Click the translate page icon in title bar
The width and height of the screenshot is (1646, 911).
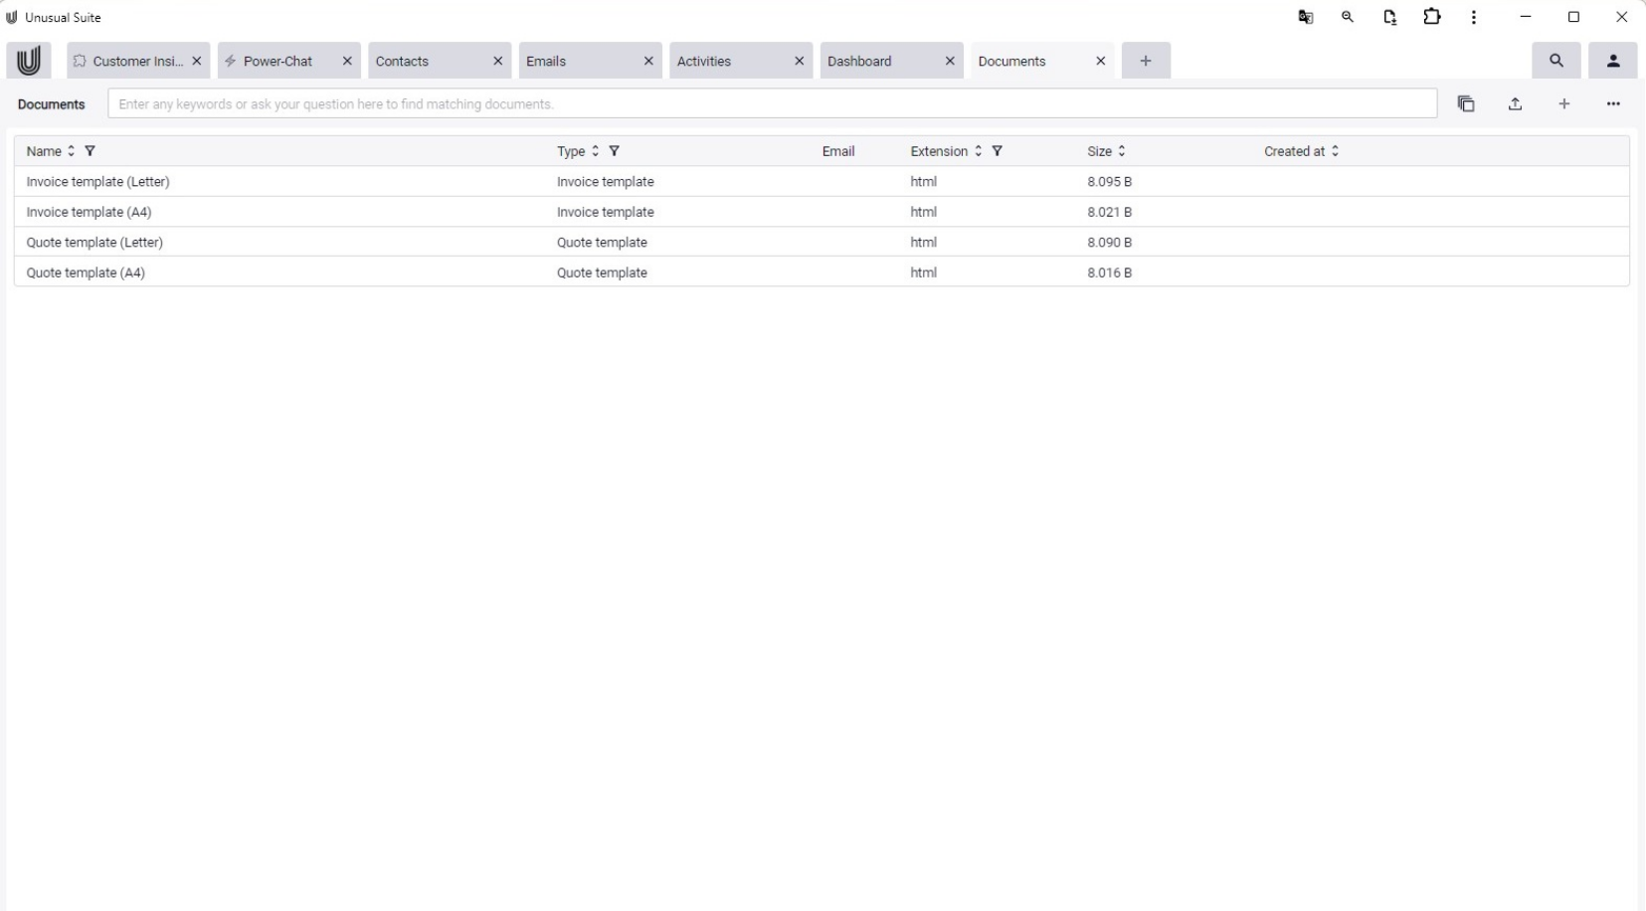click(x=1306, y=17)
